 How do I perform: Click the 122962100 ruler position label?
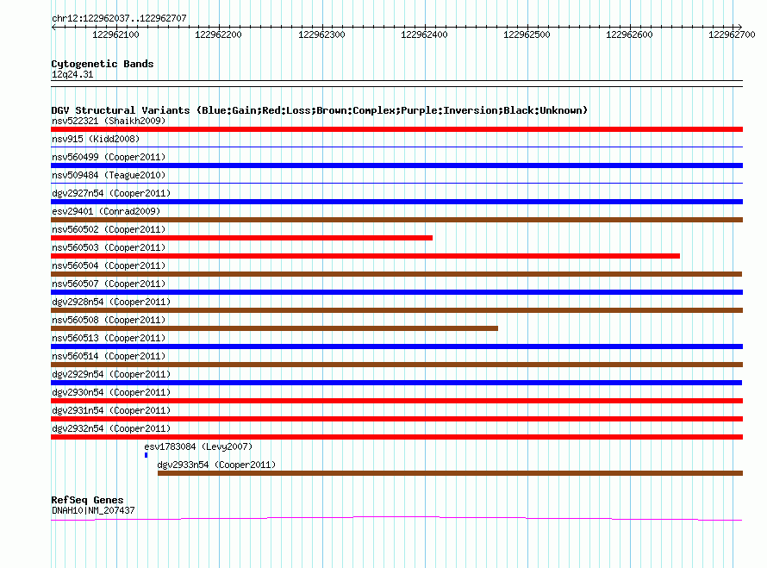115,34
